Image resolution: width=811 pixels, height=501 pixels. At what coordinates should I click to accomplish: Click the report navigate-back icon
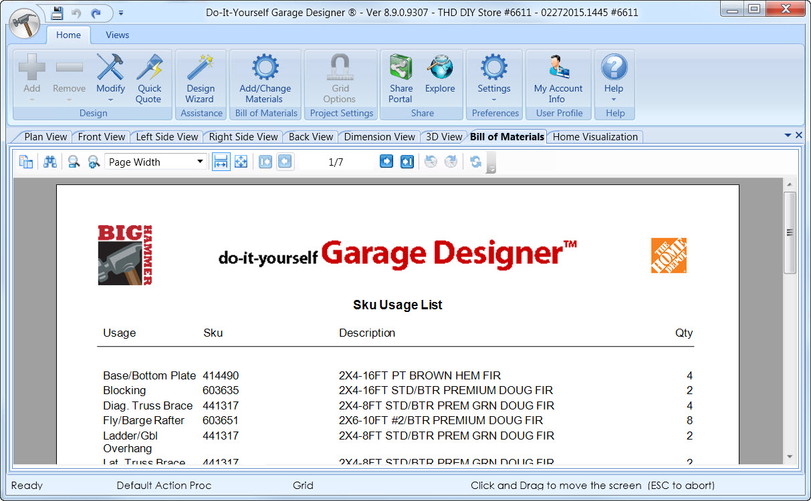coord(431,162)
